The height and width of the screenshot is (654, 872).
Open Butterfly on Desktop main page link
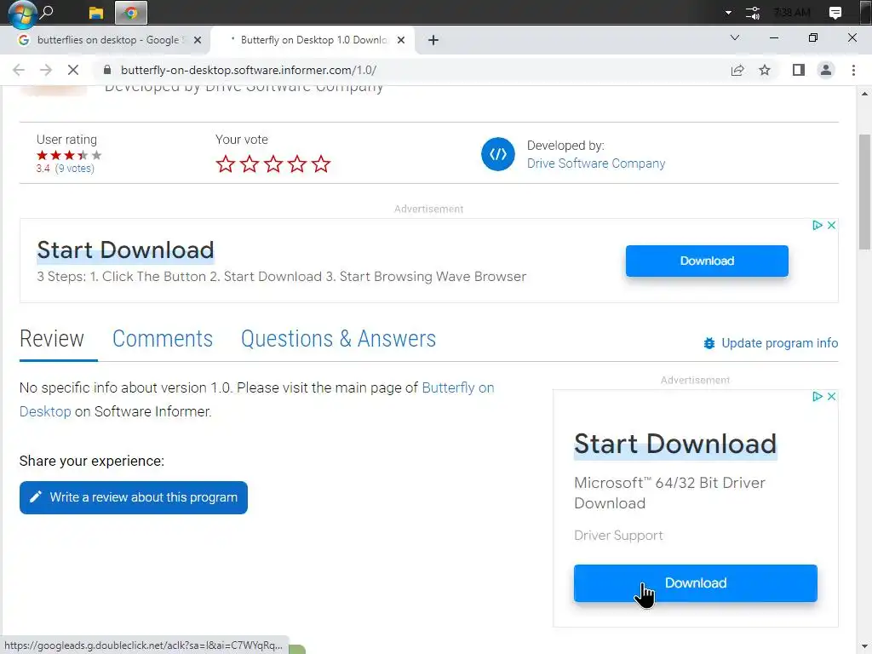click(x=457, y=387)
